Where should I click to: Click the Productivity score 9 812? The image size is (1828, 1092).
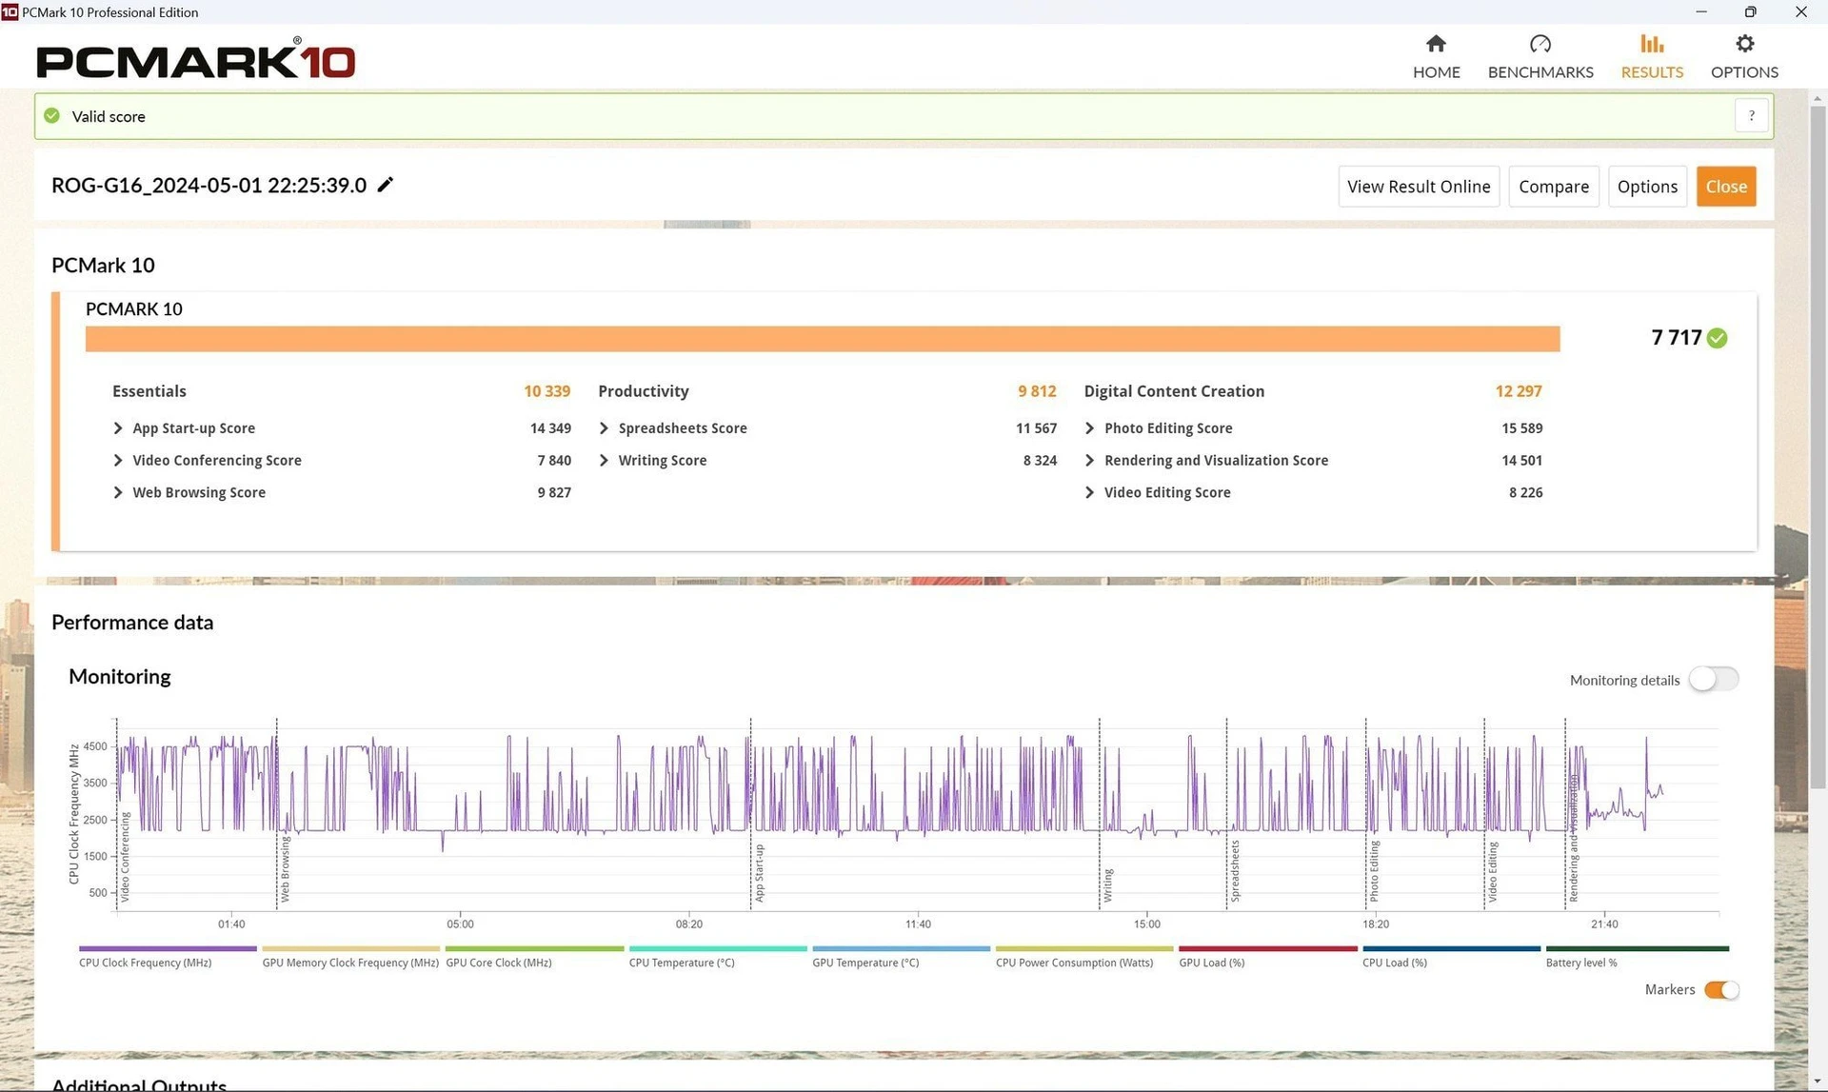click(x=1037, y=391)
